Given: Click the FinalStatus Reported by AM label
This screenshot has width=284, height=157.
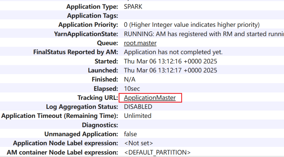Looking at the screenshot, I should tap(76, 52).
